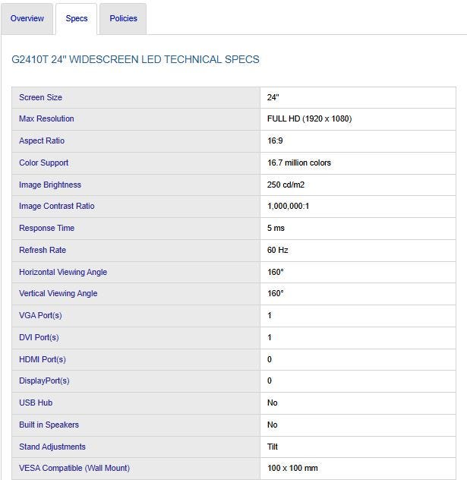Viewport: 467px width, 480px height.
Task: Click the Screen Size row label
Action: (41, 97)
